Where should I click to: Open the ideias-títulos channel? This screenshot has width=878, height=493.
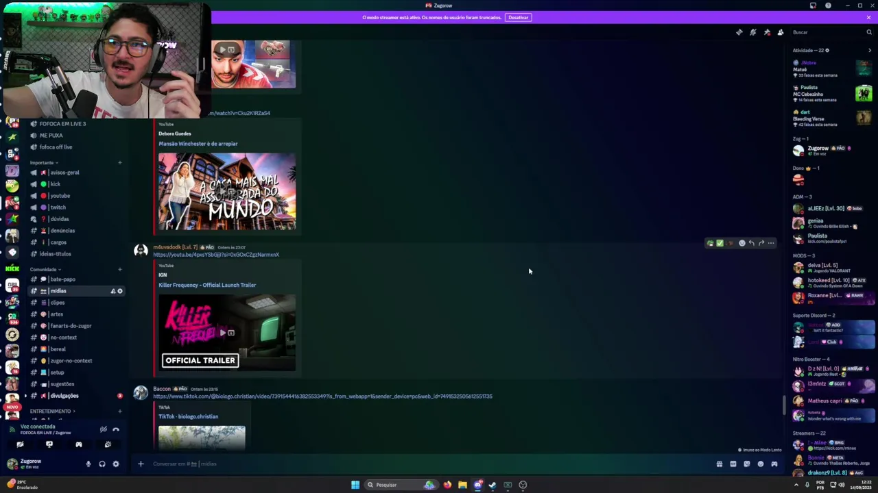pyautogui.click(x=76, y=254)
